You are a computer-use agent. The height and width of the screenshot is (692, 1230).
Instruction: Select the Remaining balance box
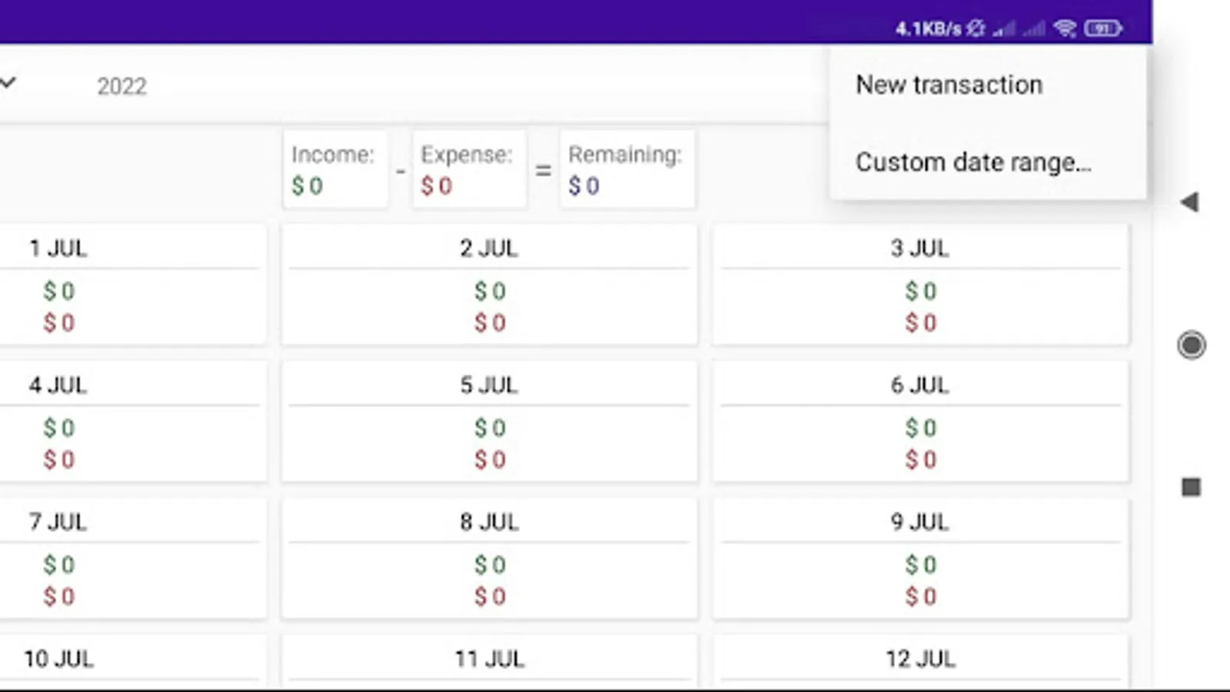[626, 169]
